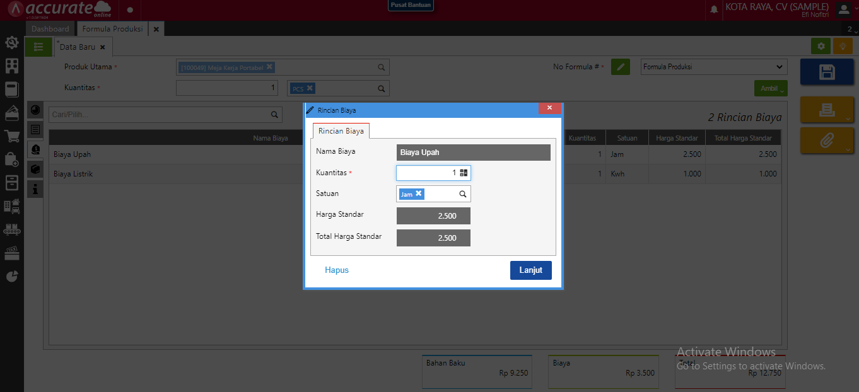Select the Biaya Upah row in the table
The image size is (859, 392).
[415, 154]
